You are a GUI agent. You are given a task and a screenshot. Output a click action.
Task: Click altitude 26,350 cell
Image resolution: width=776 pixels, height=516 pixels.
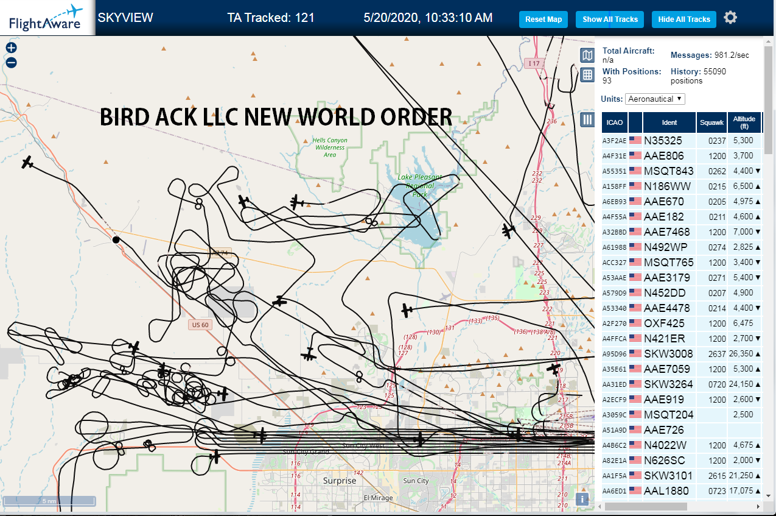point(744,354)
